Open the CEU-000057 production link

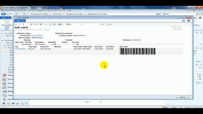click(37, 35)
